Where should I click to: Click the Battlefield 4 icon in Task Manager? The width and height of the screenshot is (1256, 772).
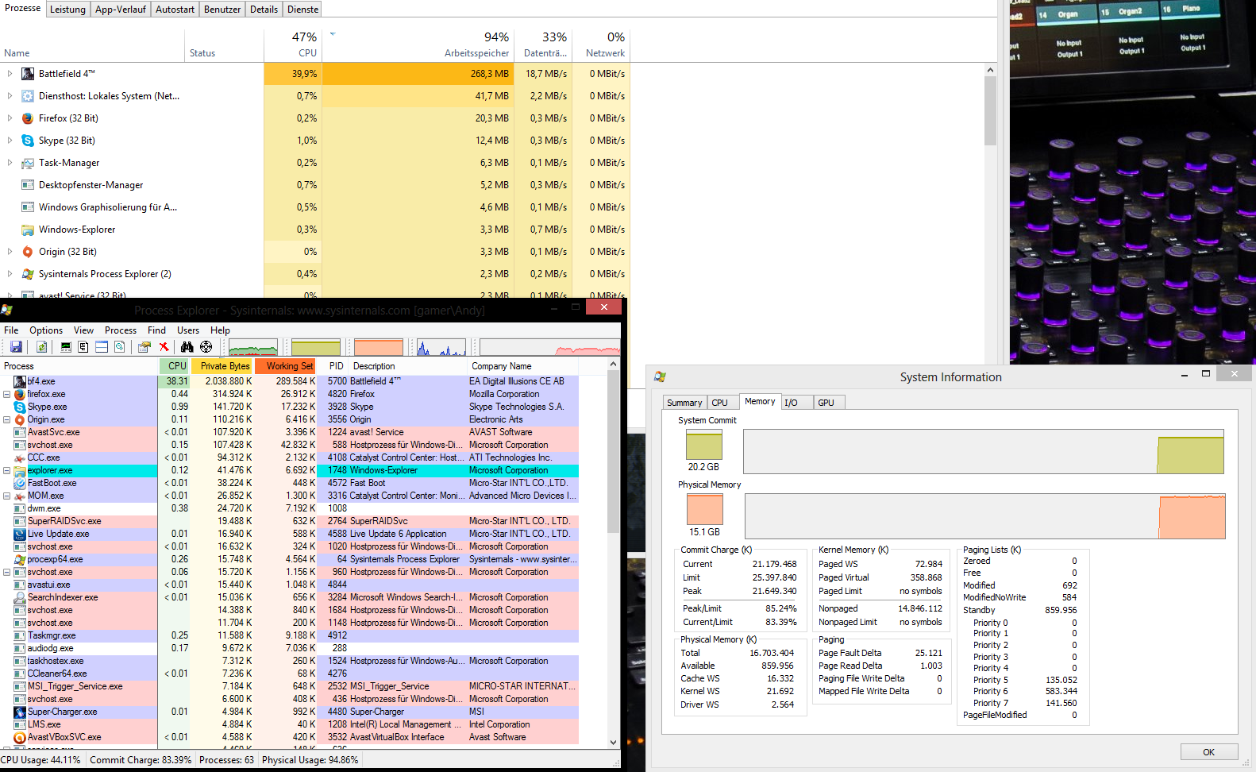click(28, 74)
